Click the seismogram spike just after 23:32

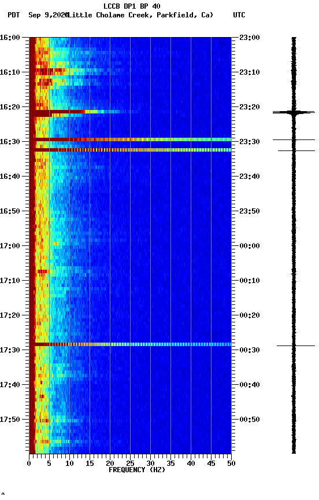pyautogui.click(x=296, y=150)
